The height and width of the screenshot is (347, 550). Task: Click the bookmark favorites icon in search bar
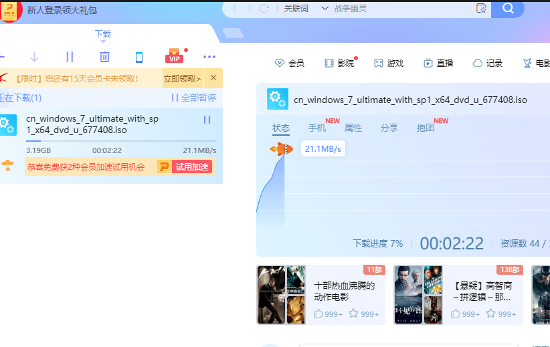(x=480, y=9)
